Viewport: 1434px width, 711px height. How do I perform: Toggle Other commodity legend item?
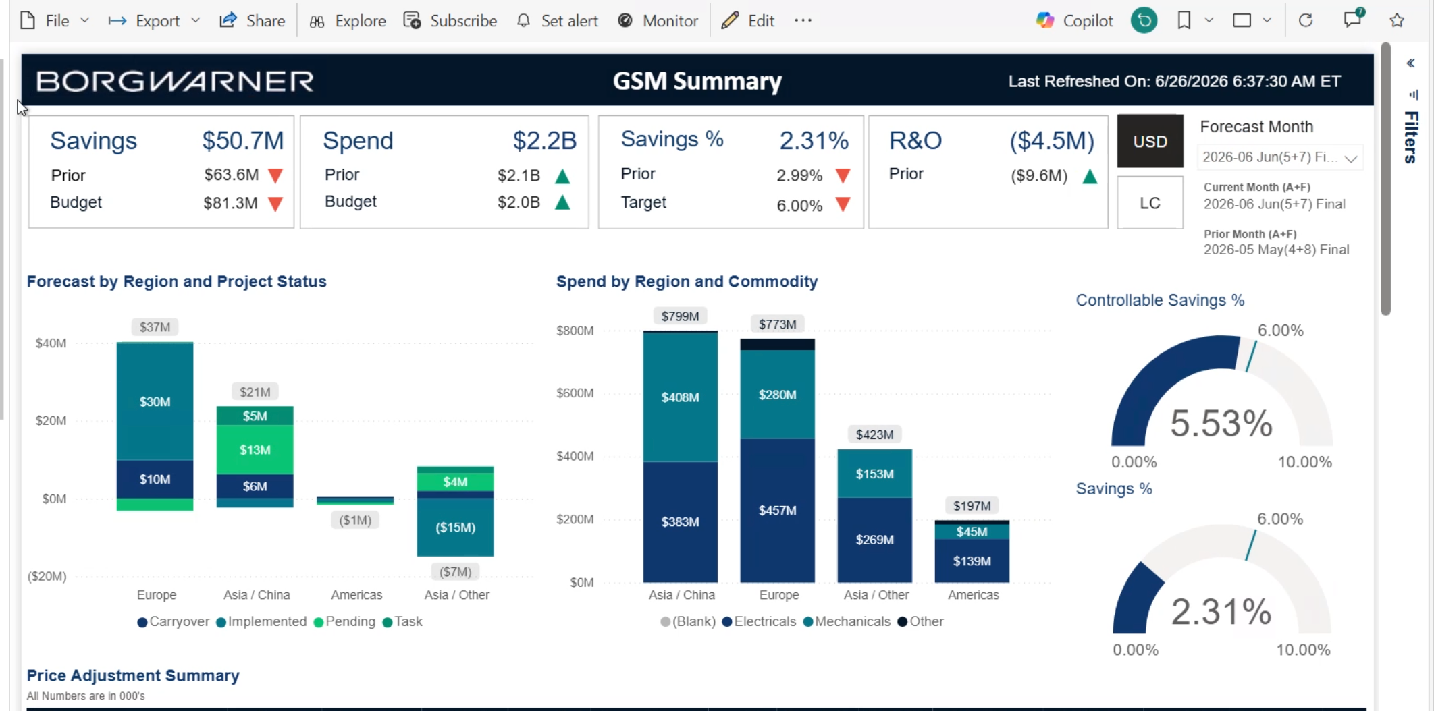pos(920,621)
